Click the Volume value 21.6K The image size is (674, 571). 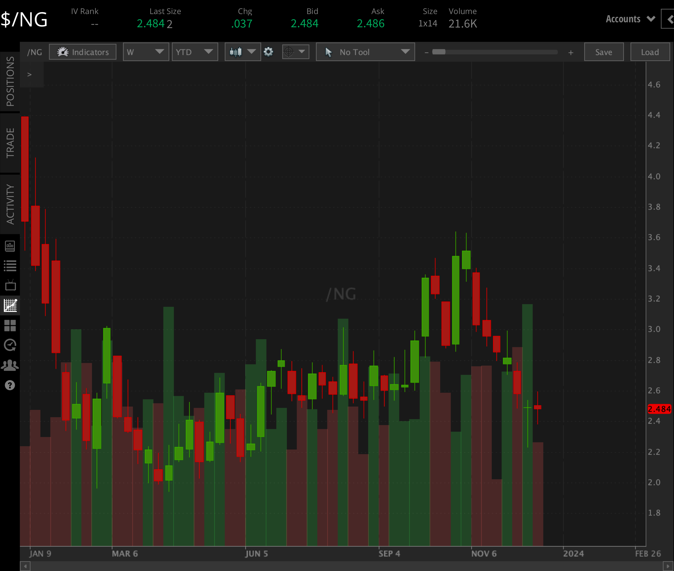(x=463, y=24)
